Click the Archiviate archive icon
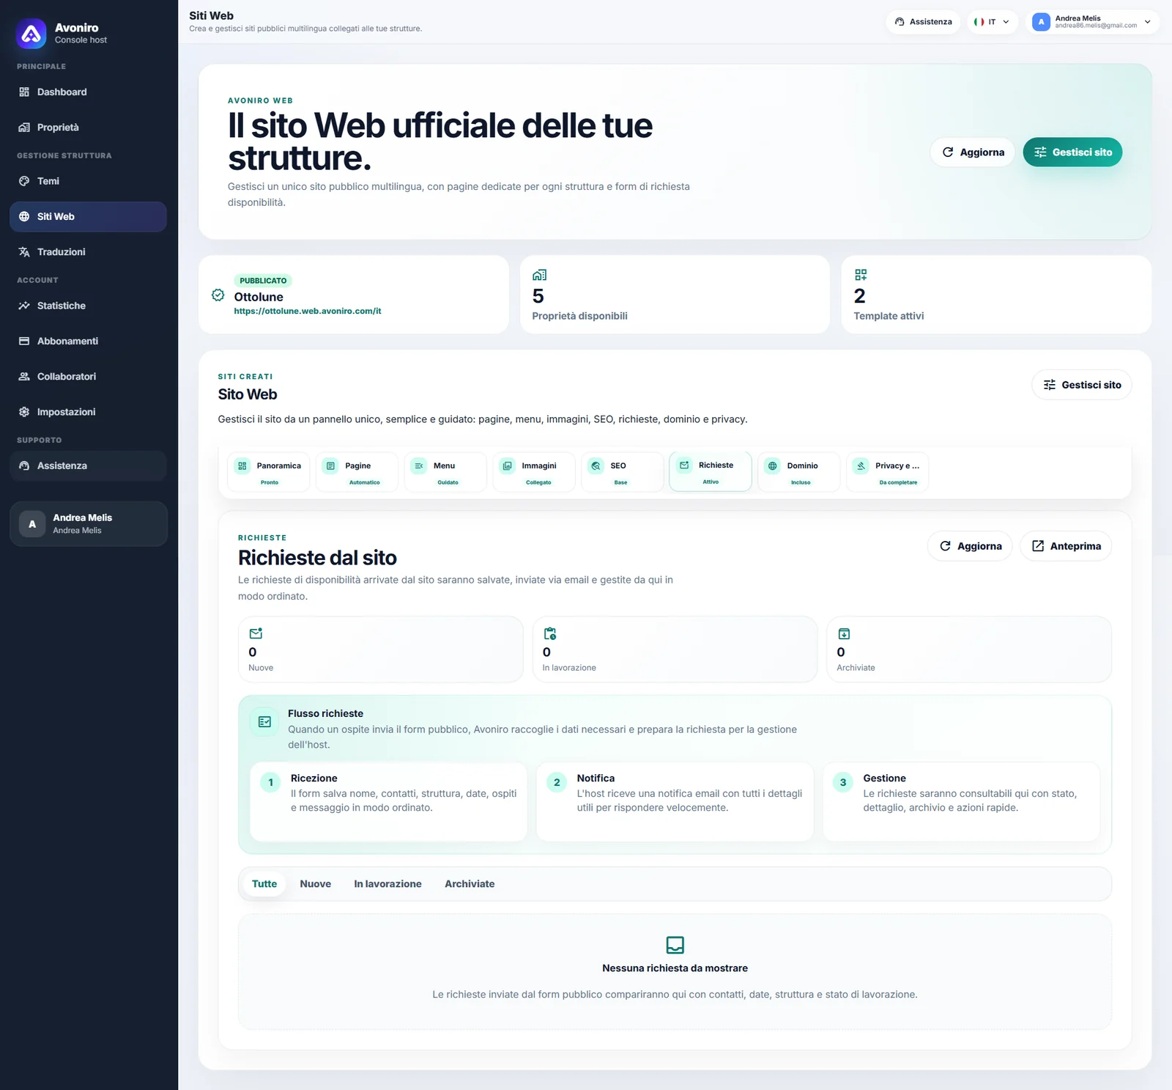 (x=844, y=633)
